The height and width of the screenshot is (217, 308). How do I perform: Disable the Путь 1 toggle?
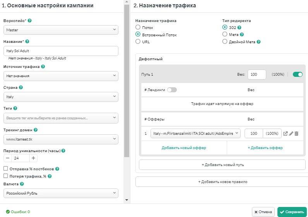click(x=298, y=74)
